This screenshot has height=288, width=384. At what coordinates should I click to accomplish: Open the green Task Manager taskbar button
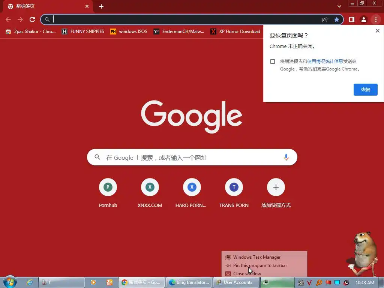[x=277, y=282]
